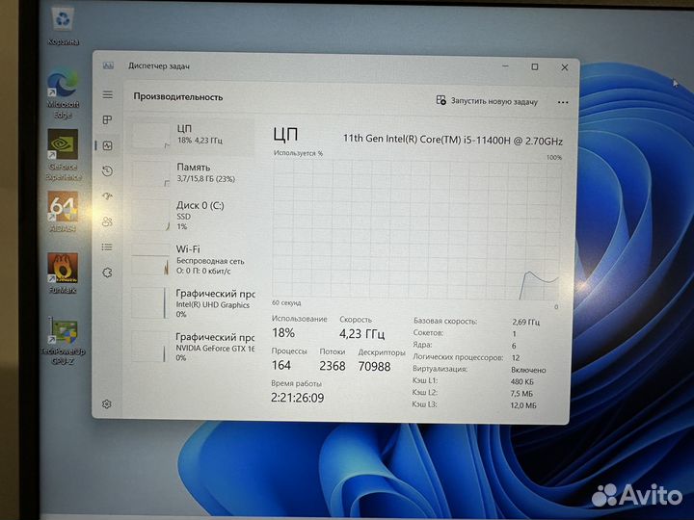Click the Производительность page heading
The image size is (694, 520).
coord(178,97)
